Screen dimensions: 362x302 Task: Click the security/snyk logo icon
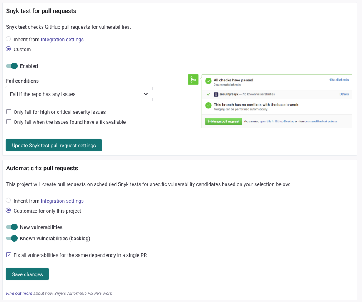click(x=216, y=94)
